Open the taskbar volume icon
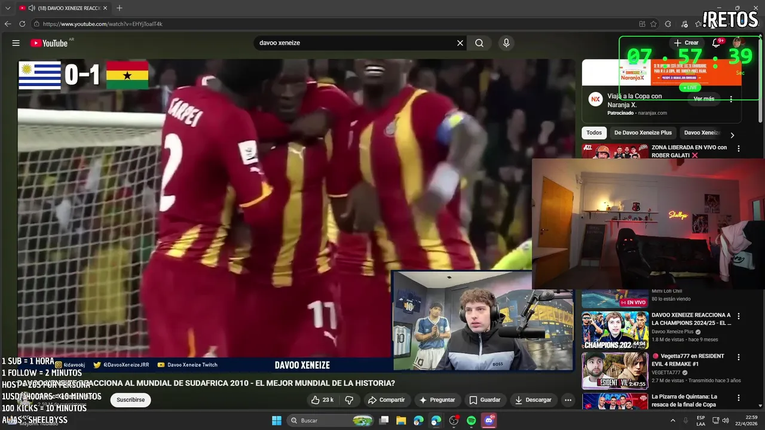This screenshot has width=765, height=430. (725, 420)
